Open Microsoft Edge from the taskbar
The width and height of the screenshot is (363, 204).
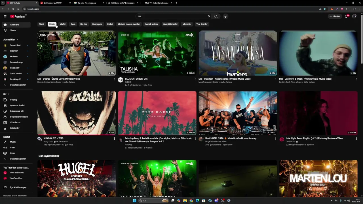[197, 201]
